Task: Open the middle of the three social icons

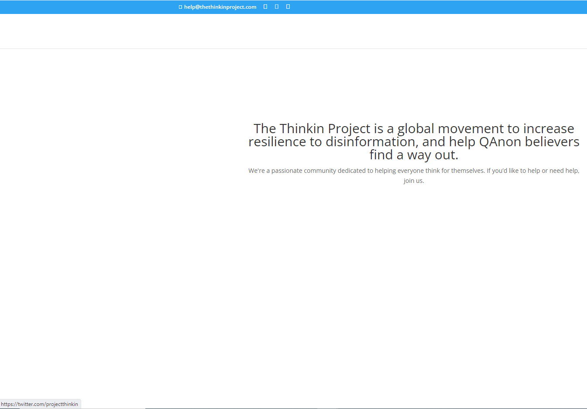Action: coord(277,7)
